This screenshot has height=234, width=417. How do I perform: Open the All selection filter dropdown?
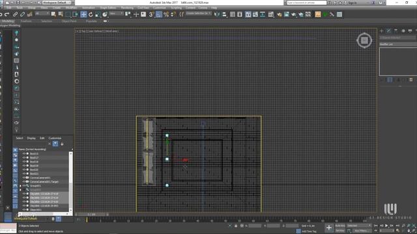point(42,13)
